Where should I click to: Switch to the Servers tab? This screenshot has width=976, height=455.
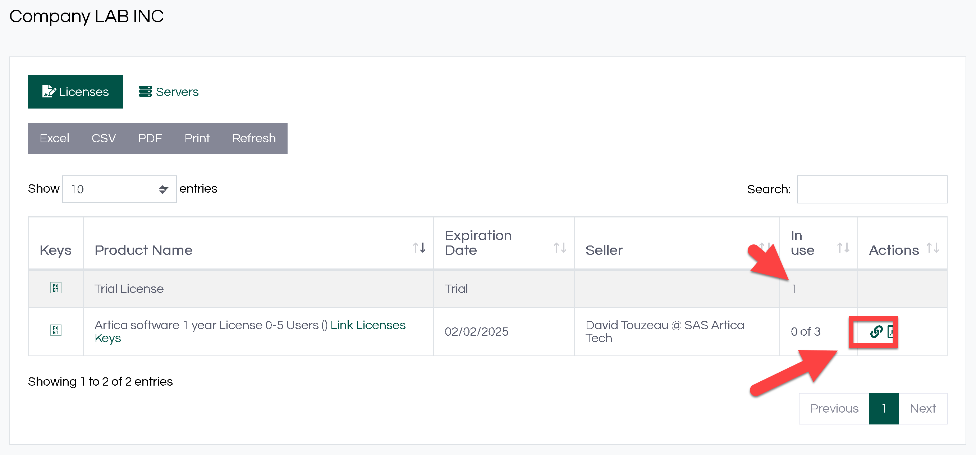169,92
